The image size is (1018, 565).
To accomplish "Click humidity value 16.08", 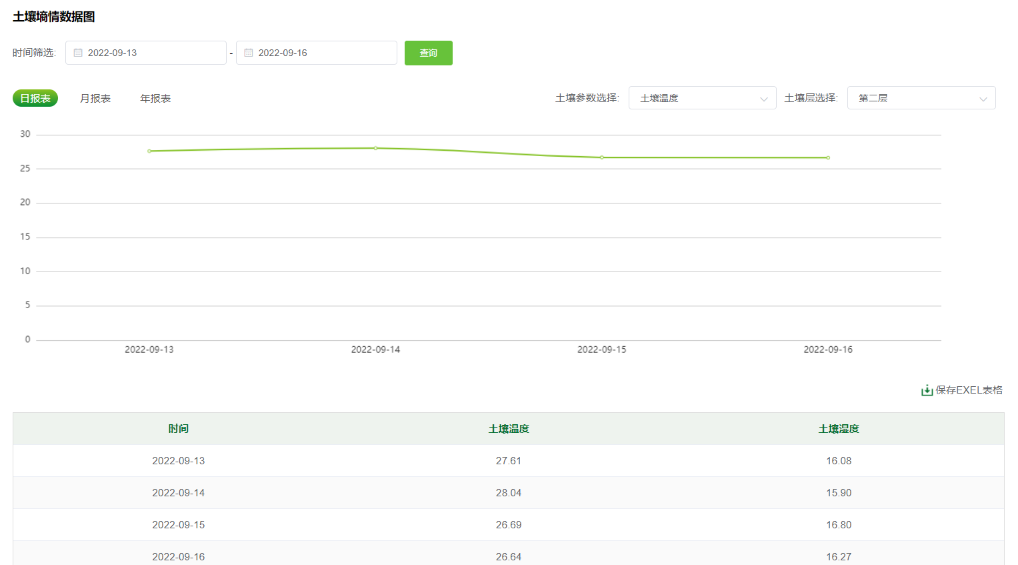I will (839, 461).
